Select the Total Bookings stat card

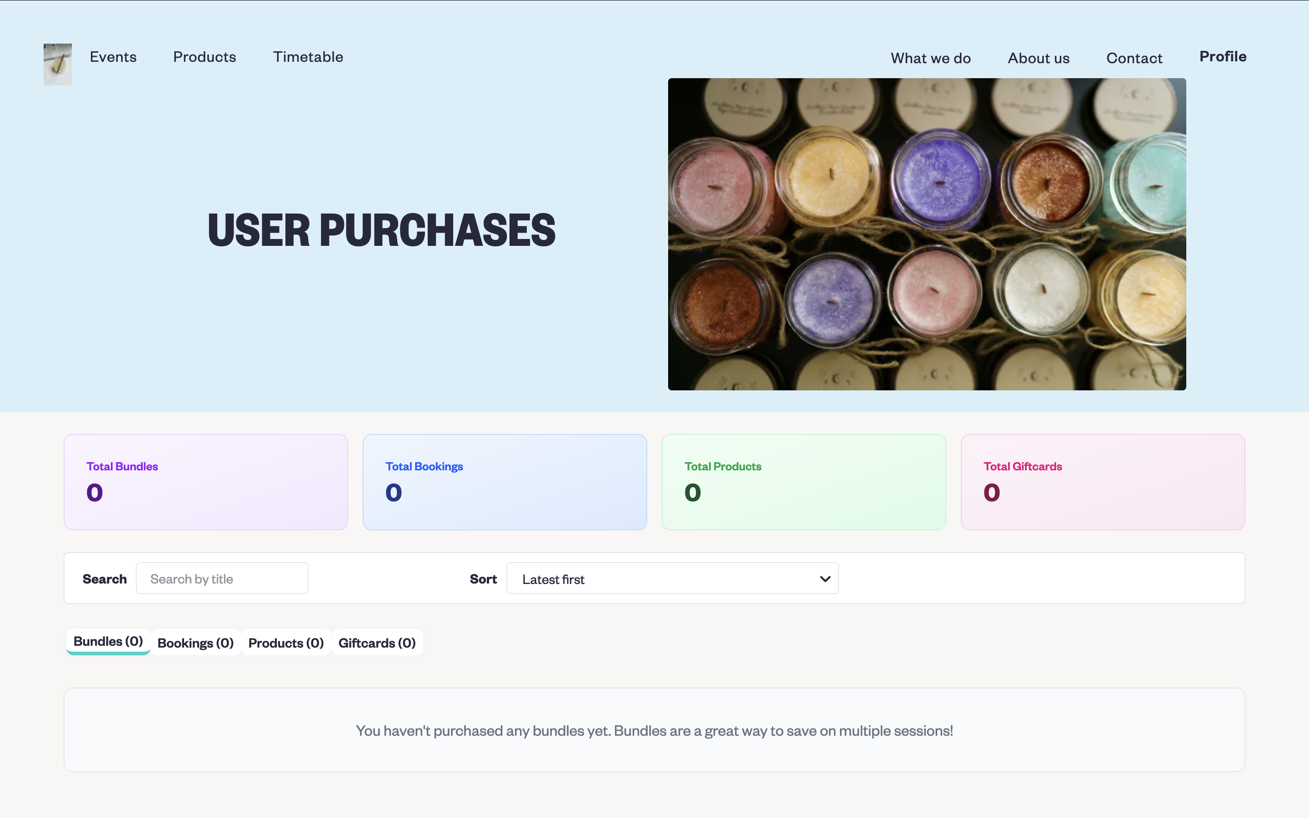pos(505,482)
